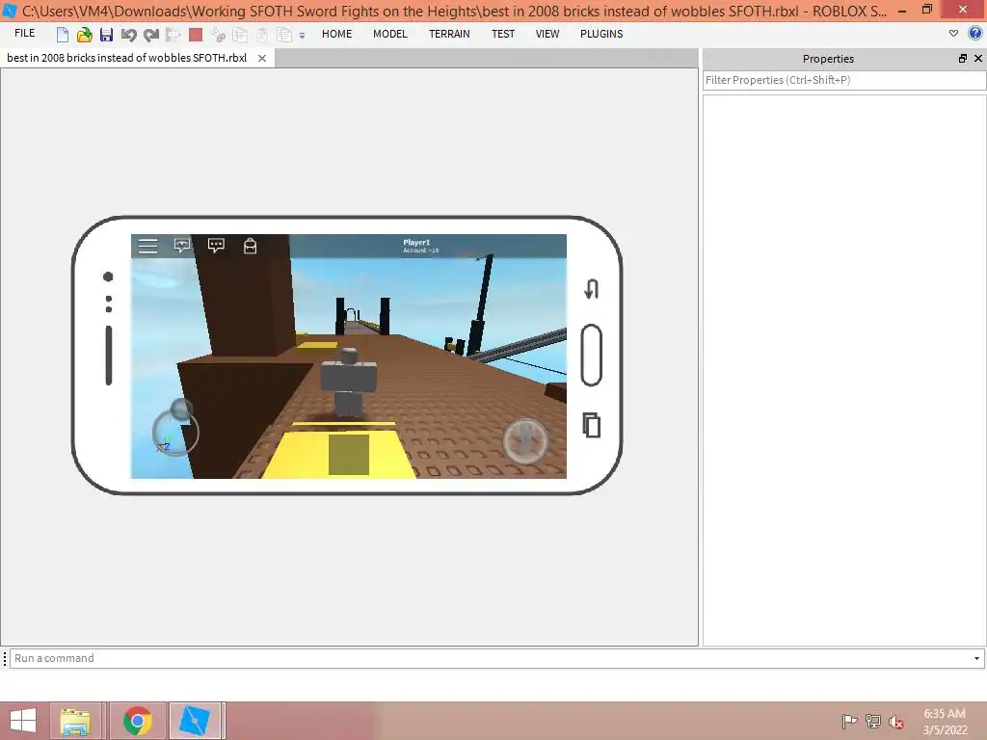The width and height of the screenshot is (987, 740).
Task: Close the Properties panel
Action: point(978,59)
